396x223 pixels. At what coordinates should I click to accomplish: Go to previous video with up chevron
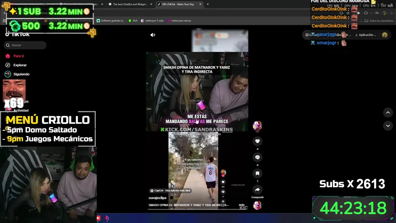388,112
